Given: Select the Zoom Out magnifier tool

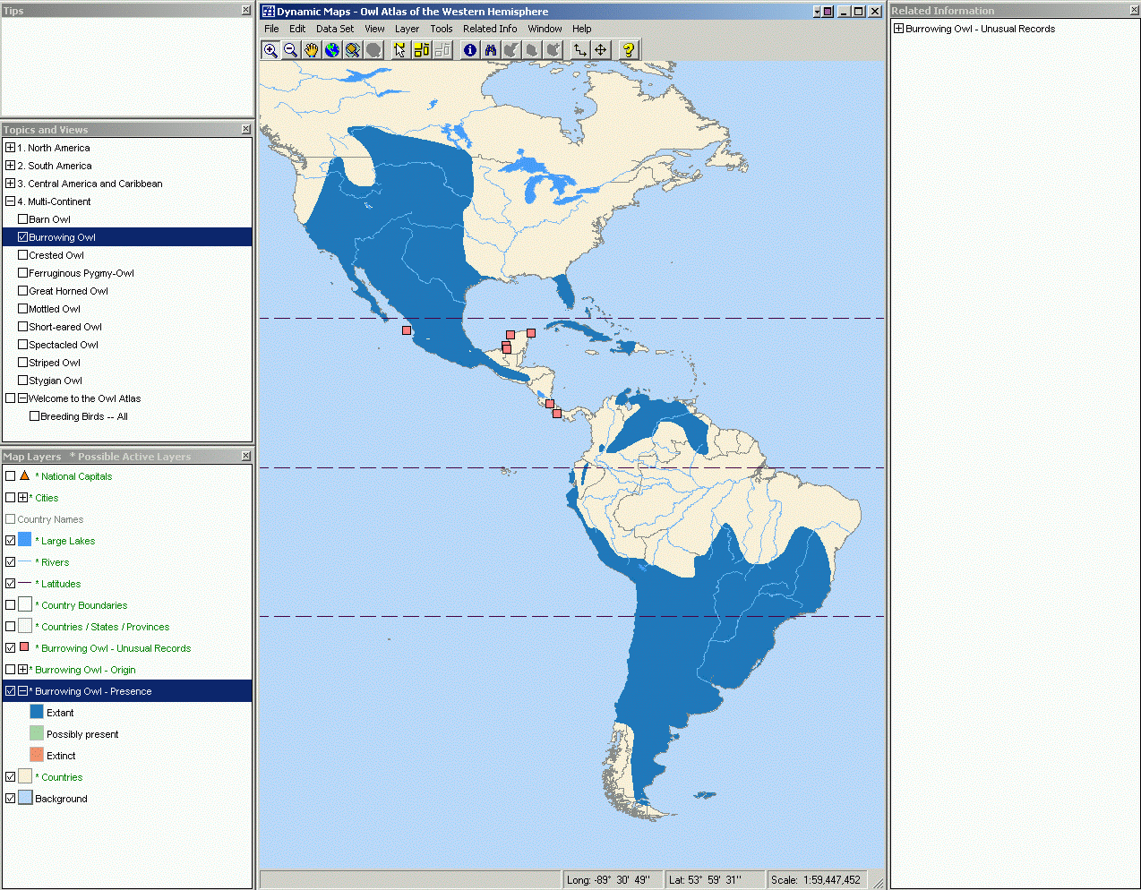Looking at the screenshot, I should point(290,50).
